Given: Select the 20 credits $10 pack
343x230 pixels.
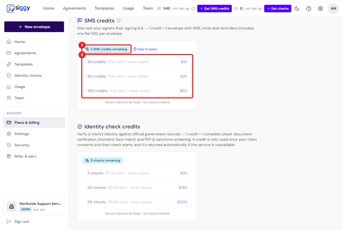Looking at the screenshot, I should [137, 62].
